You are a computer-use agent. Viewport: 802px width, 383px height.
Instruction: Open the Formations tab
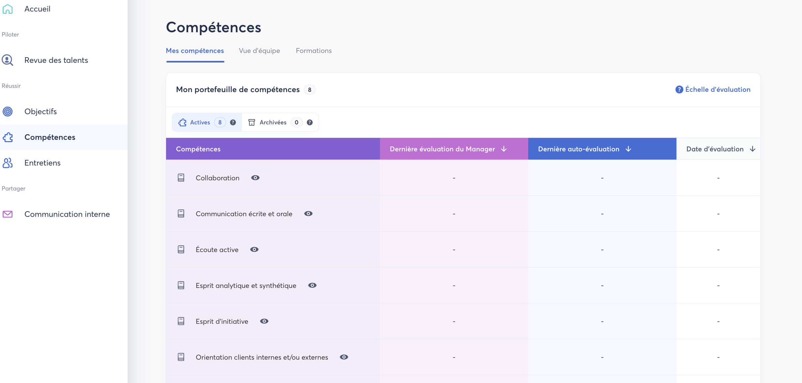click(x=314, y=51)
